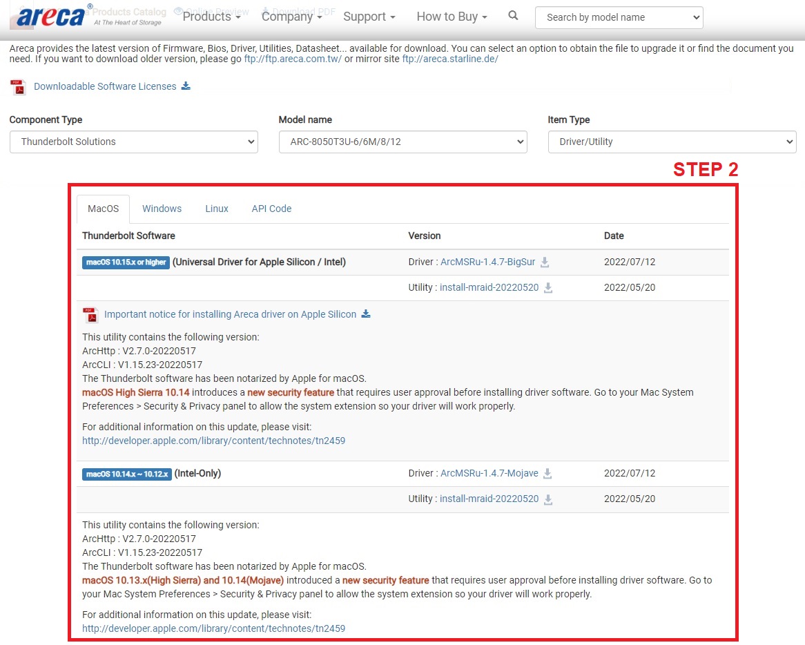Click the Thunderbolt Software column header
The height and width of the screenshot is (645, 805).
[128, 235]
